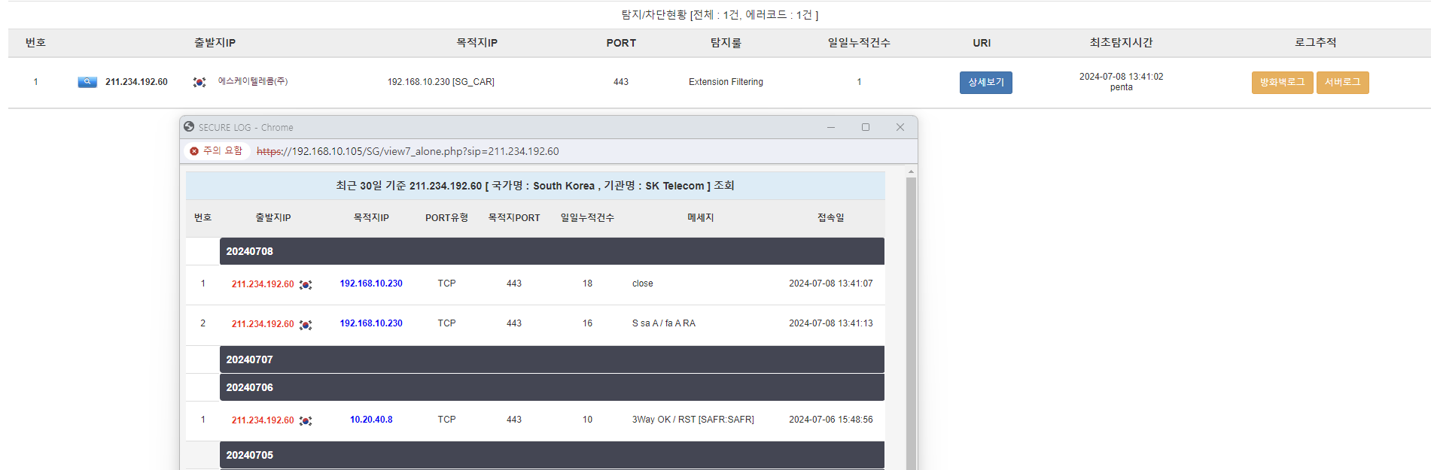Click the Korean flag in the 13:41:07 log row
This screenshot has width=1434, height=470.
point(306,284)
